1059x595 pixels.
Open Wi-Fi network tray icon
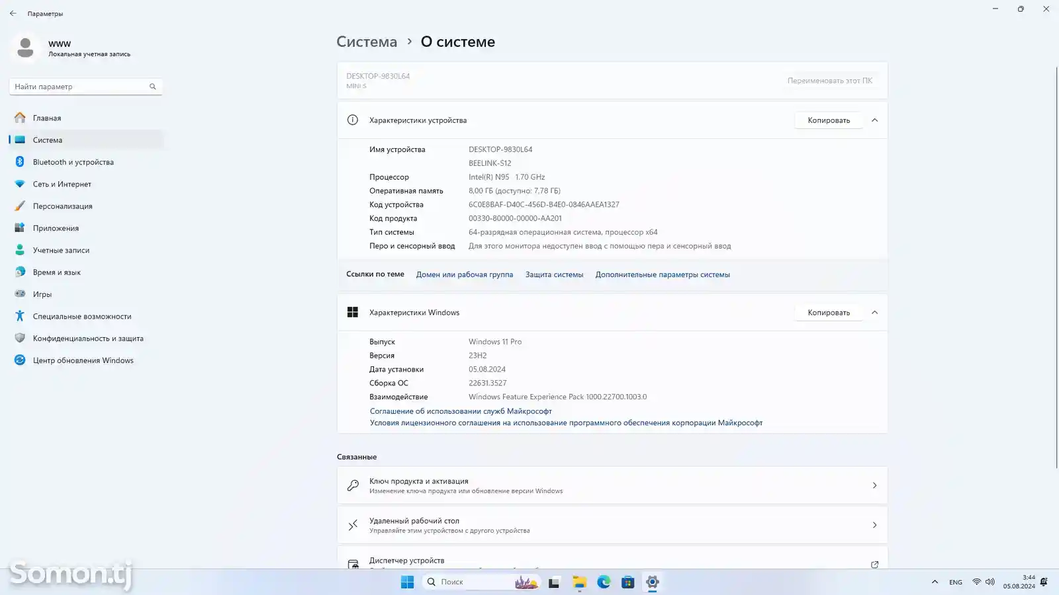pyautogui.click(x=976, y=582)
